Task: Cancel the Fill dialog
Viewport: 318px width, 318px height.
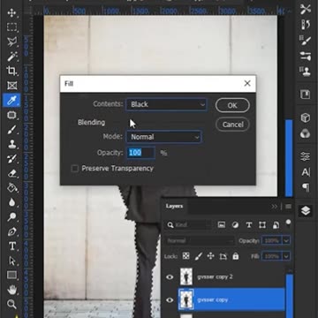Action: (232, 125)
